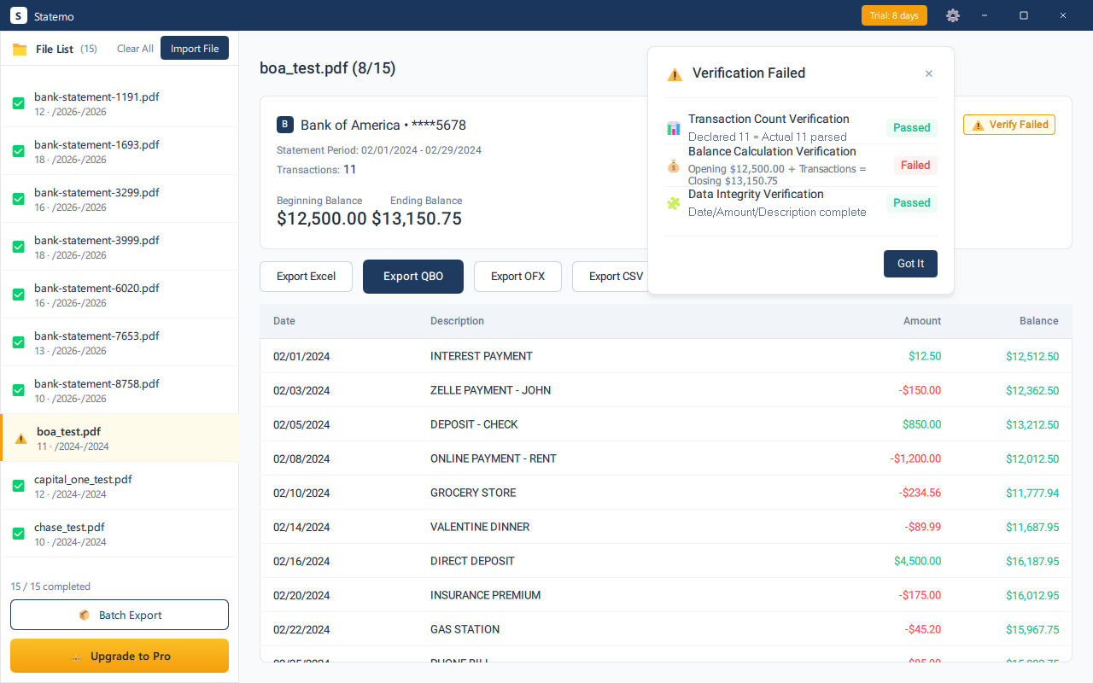Click the INTEREST PAYMENT description cell

click(482, 356)
